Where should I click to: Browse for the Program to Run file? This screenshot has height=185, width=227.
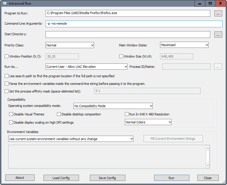[x=218, y=13]
